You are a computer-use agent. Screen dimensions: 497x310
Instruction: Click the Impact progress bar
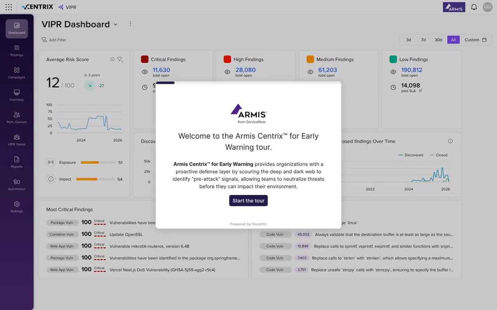(96, 179)
